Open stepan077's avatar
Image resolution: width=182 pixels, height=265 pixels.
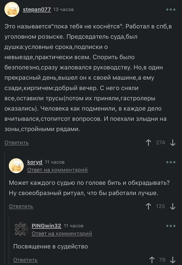(x=12, y=9)
